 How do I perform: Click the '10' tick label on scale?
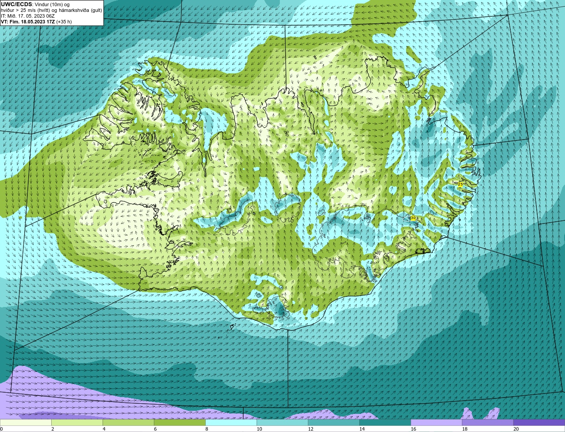coord(259,429)
